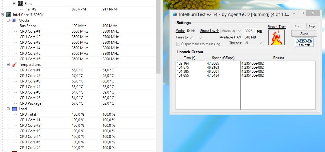This screenshot has height=152, width=325.
Task: Click the Results column header
Action: point(278,58)
